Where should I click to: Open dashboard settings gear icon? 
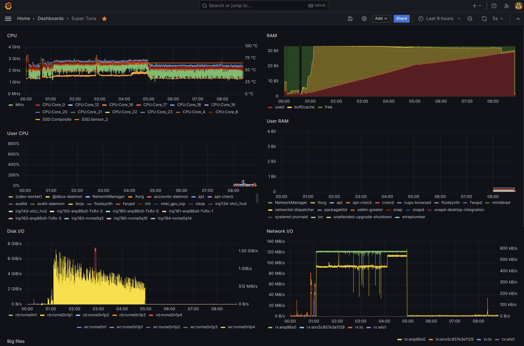[364, 19]
